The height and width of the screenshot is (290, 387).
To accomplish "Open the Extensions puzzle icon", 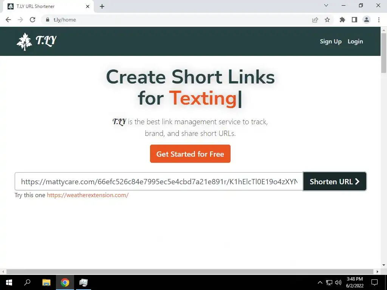I will coord(342,20).
